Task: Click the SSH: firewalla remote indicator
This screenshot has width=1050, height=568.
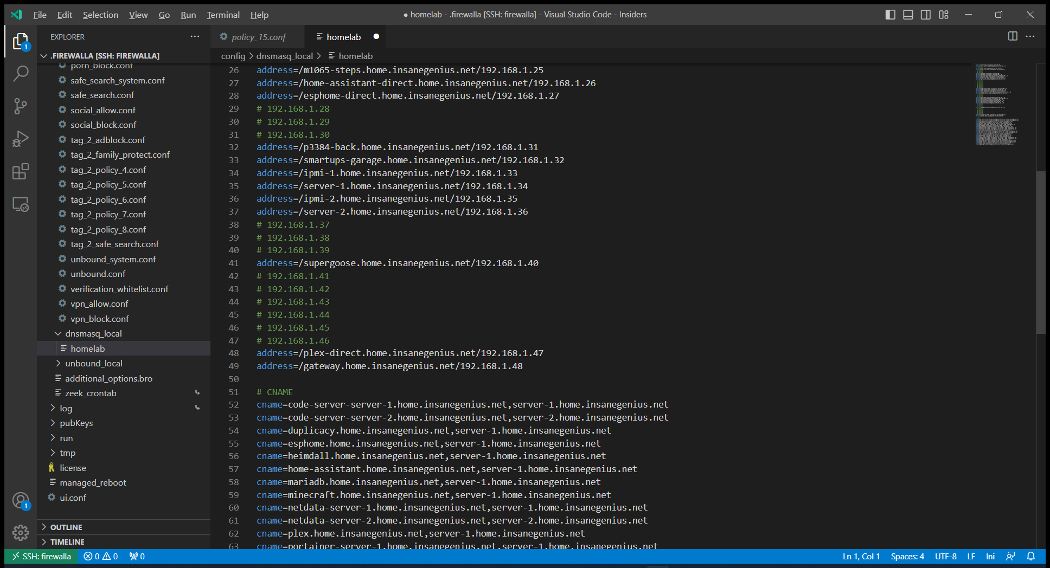Action: point(41,556)
